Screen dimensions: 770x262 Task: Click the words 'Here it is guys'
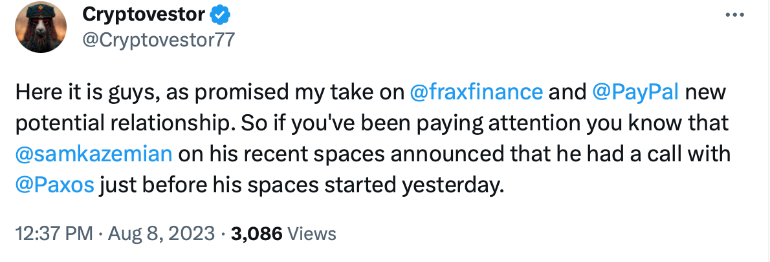79,93
